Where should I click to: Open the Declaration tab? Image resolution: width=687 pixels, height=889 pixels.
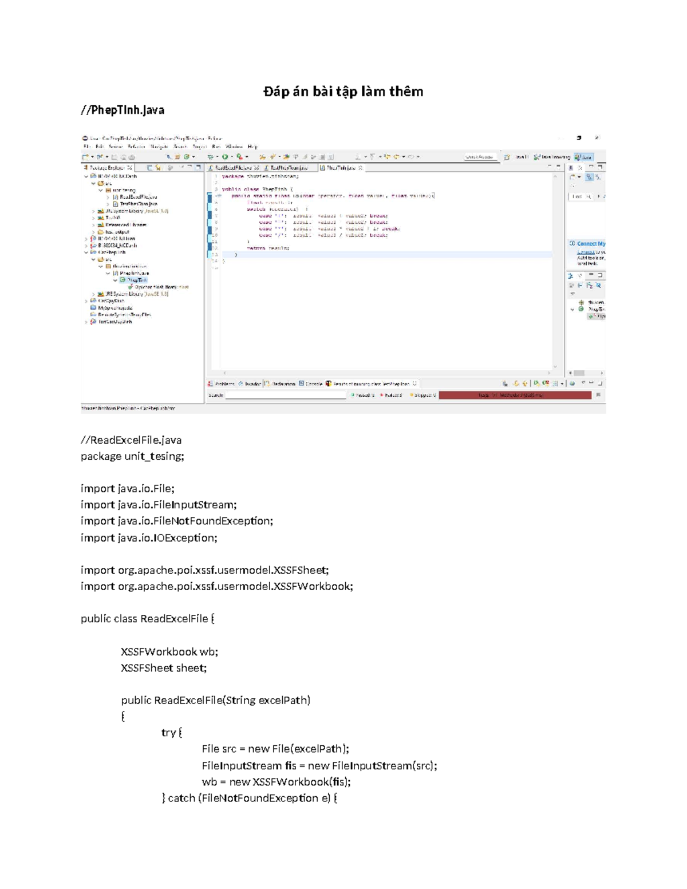pos(280,384)
